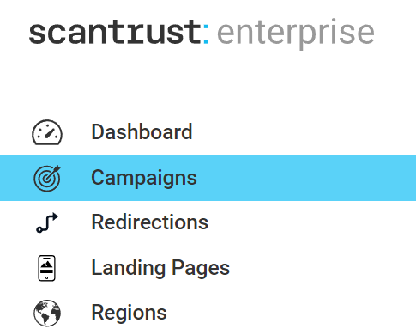
Task: Navigate to the Regions label
Action: 129,313
